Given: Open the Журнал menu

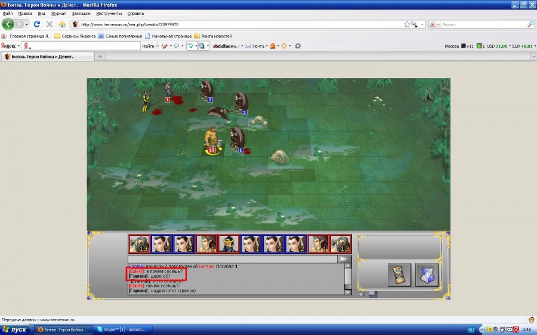Looking at the screenshot, I should coord(58,13).
